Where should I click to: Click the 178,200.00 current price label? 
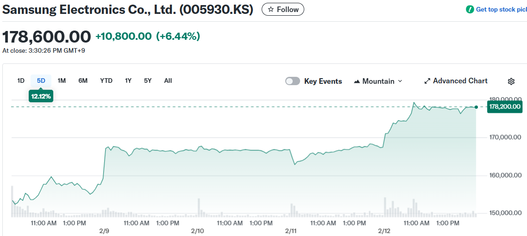(x=505, y=107)
